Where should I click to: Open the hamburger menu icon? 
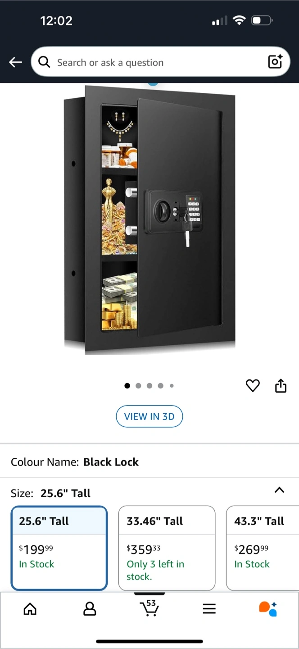click(x=209, y=609)
